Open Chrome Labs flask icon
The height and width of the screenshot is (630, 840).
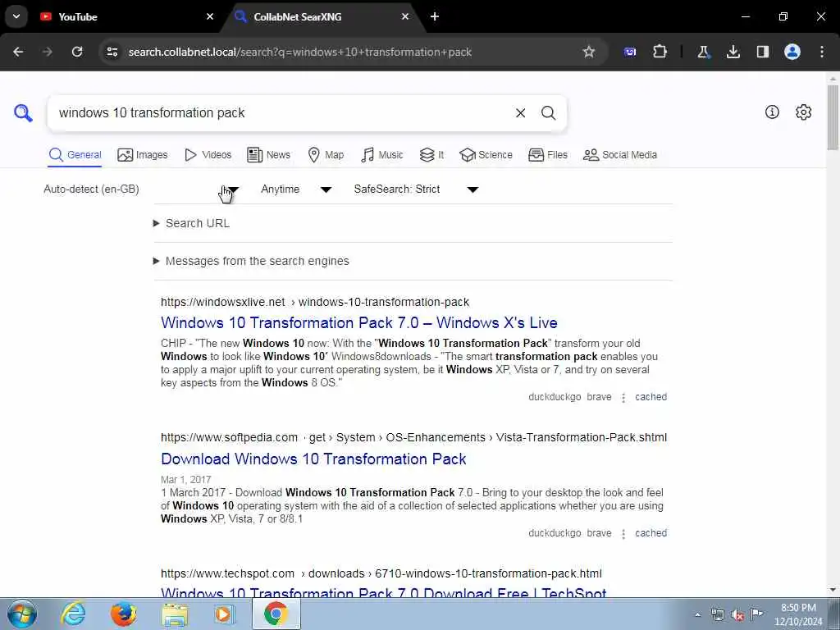[x=703, y=52]
